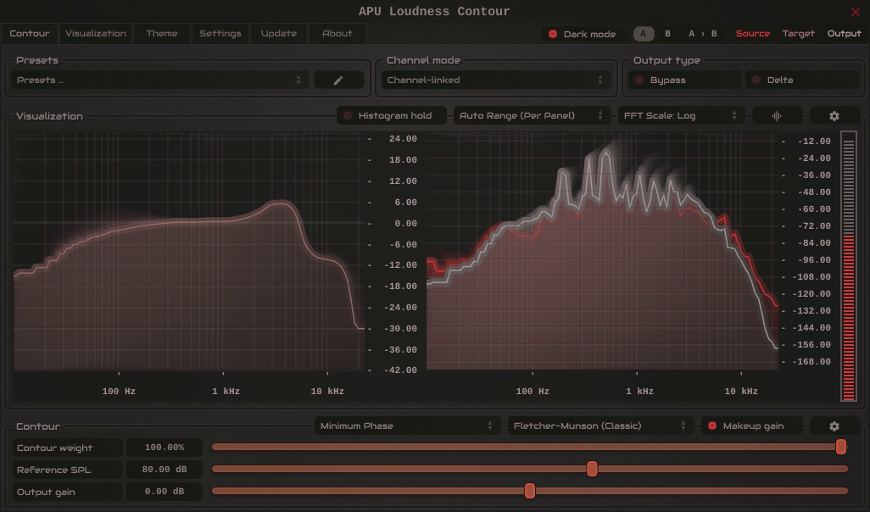Switch to the Visualization tab
The image size is (870, 512).
[96, 33]
